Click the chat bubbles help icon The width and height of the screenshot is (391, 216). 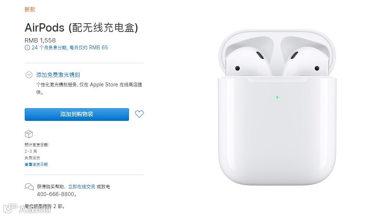[x=29, y=187]
